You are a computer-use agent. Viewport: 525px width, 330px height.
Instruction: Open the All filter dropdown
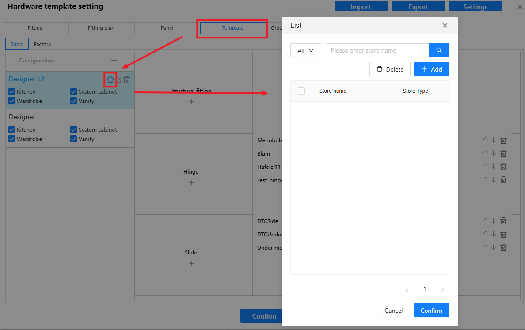click(305, 50)
